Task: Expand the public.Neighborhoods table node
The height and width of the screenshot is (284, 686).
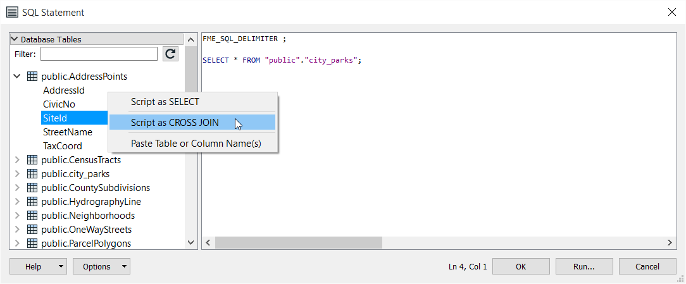Action: [17, 216]
